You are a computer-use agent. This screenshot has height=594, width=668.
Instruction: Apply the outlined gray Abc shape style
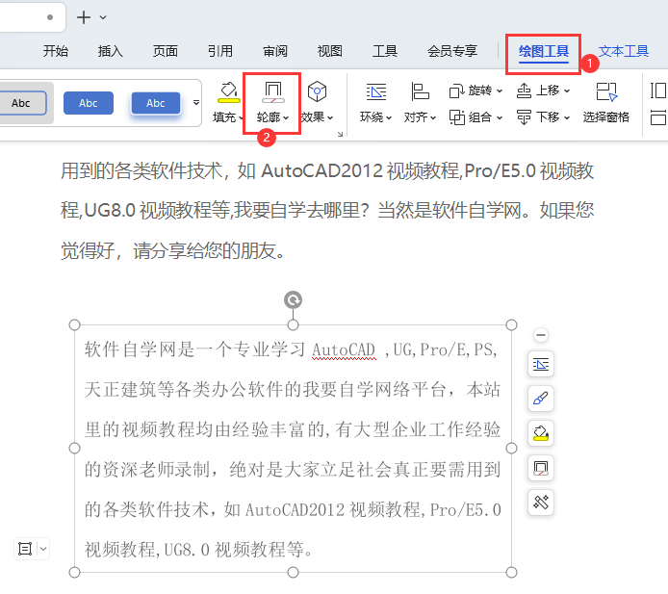[21, 103]
